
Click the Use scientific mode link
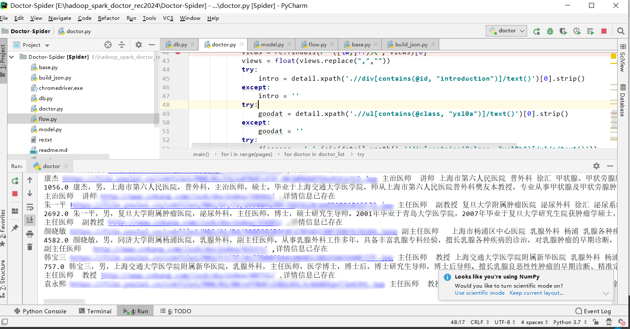point(479,293)
